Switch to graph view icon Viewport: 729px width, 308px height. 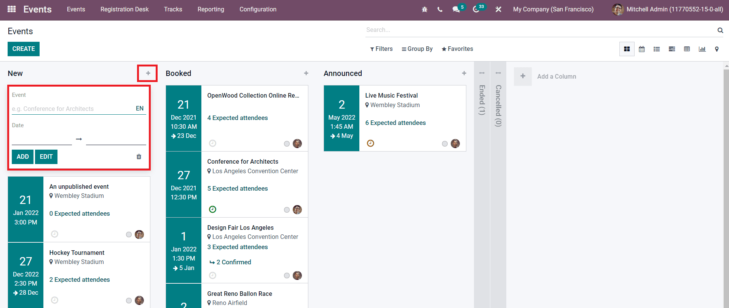(x=702, y=49)
